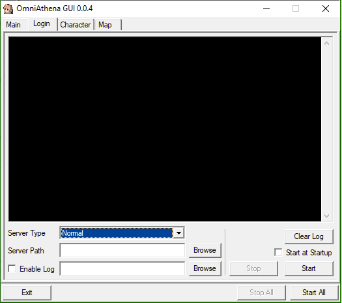Launch all servers with Start All

click(x=314, y=293)
